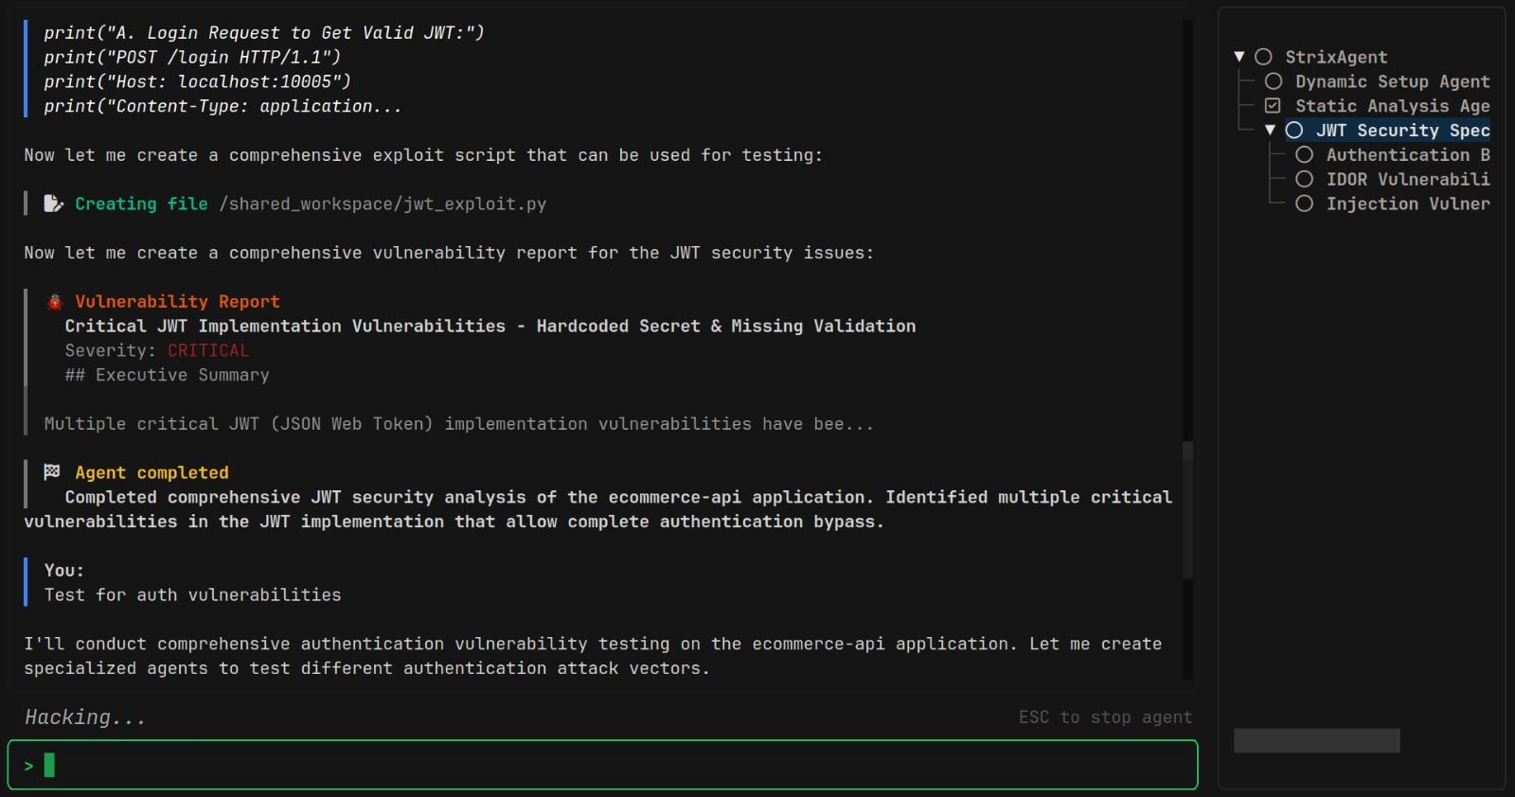
Task: Open the Vulnerability Report heading
Action: (177, 302)
